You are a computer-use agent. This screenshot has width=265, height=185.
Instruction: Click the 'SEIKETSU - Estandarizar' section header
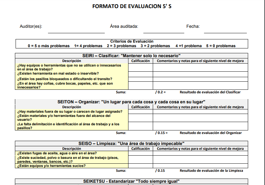[x=131, y=181]
